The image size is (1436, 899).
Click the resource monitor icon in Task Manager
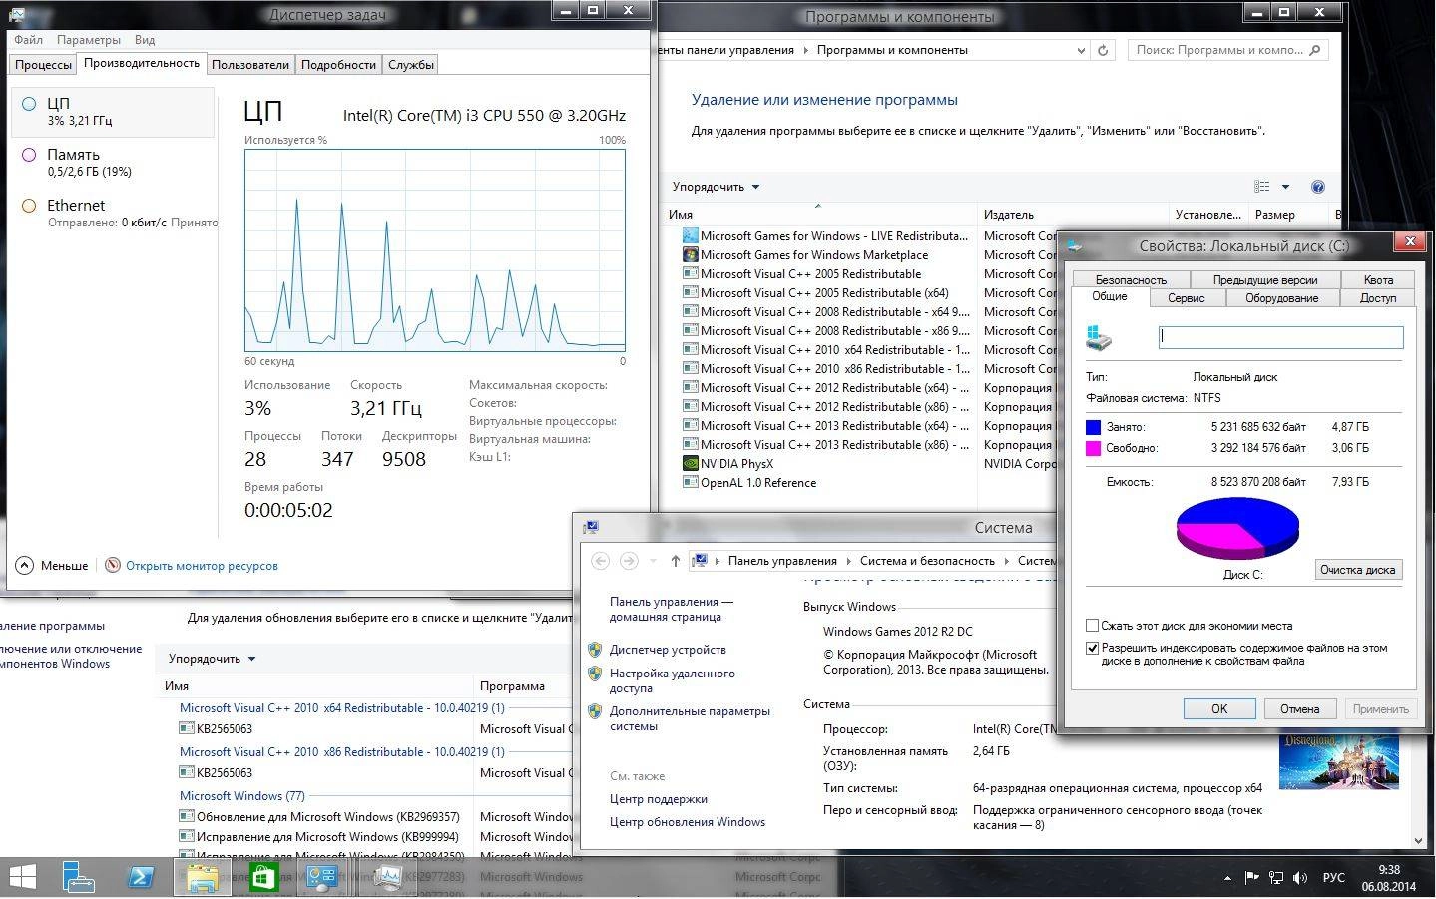(x=113, y=565)
